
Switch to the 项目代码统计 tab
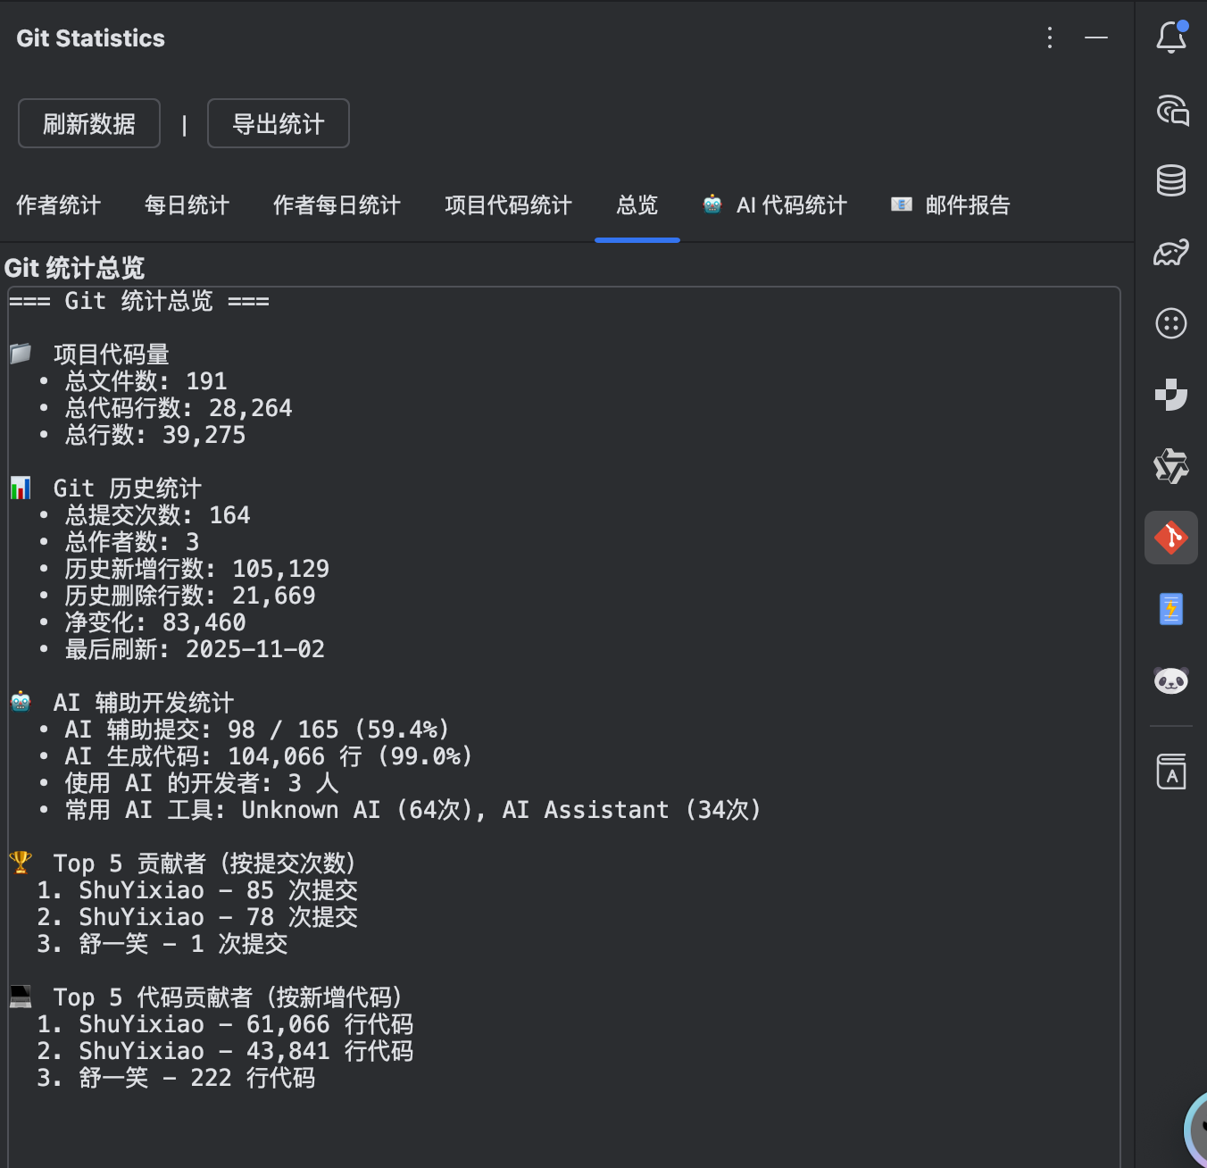coord(507,205)
